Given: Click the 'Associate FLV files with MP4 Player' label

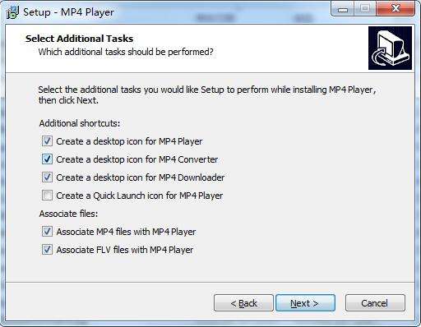Looking at the screenshot, I should coord(125,250).
